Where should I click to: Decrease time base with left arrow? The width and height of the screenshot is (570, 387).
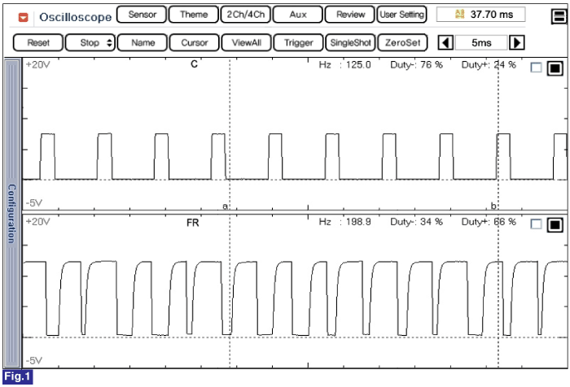tap(445, 43)
